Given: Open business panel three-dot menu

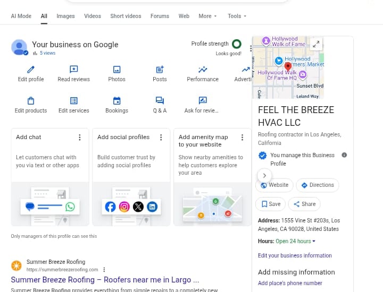Looking at the screenshot, I should coord(251,48).
